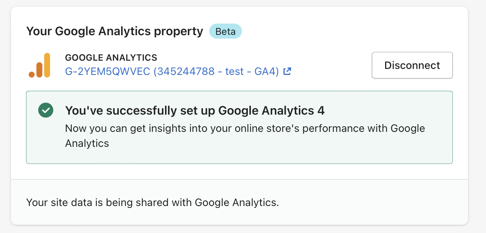Click the word "Analytics" on the description's second line

coord(87,143)
